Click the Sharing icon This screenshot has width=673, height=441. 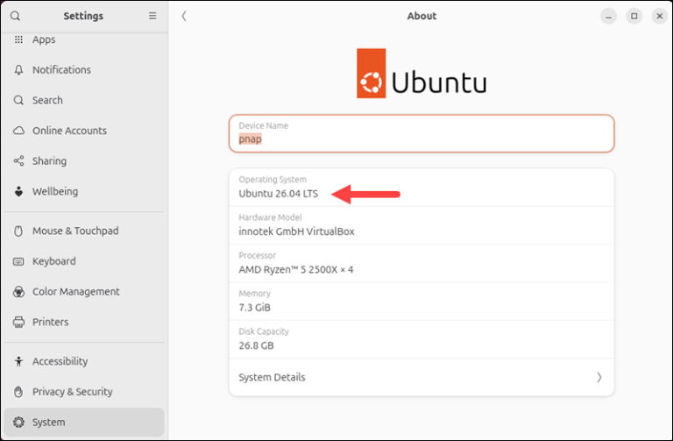pos(18,161)
